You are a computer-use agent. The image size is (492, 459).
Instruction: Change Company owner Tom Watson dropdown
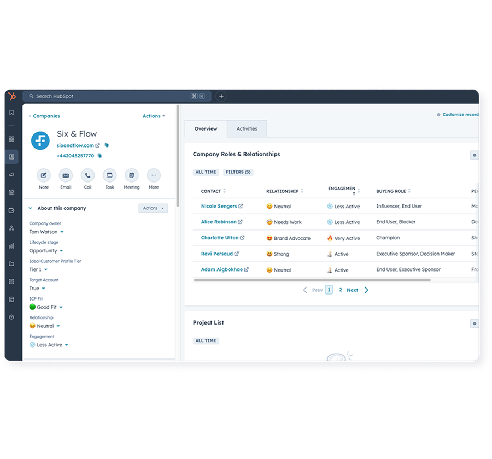click(46, 232)
